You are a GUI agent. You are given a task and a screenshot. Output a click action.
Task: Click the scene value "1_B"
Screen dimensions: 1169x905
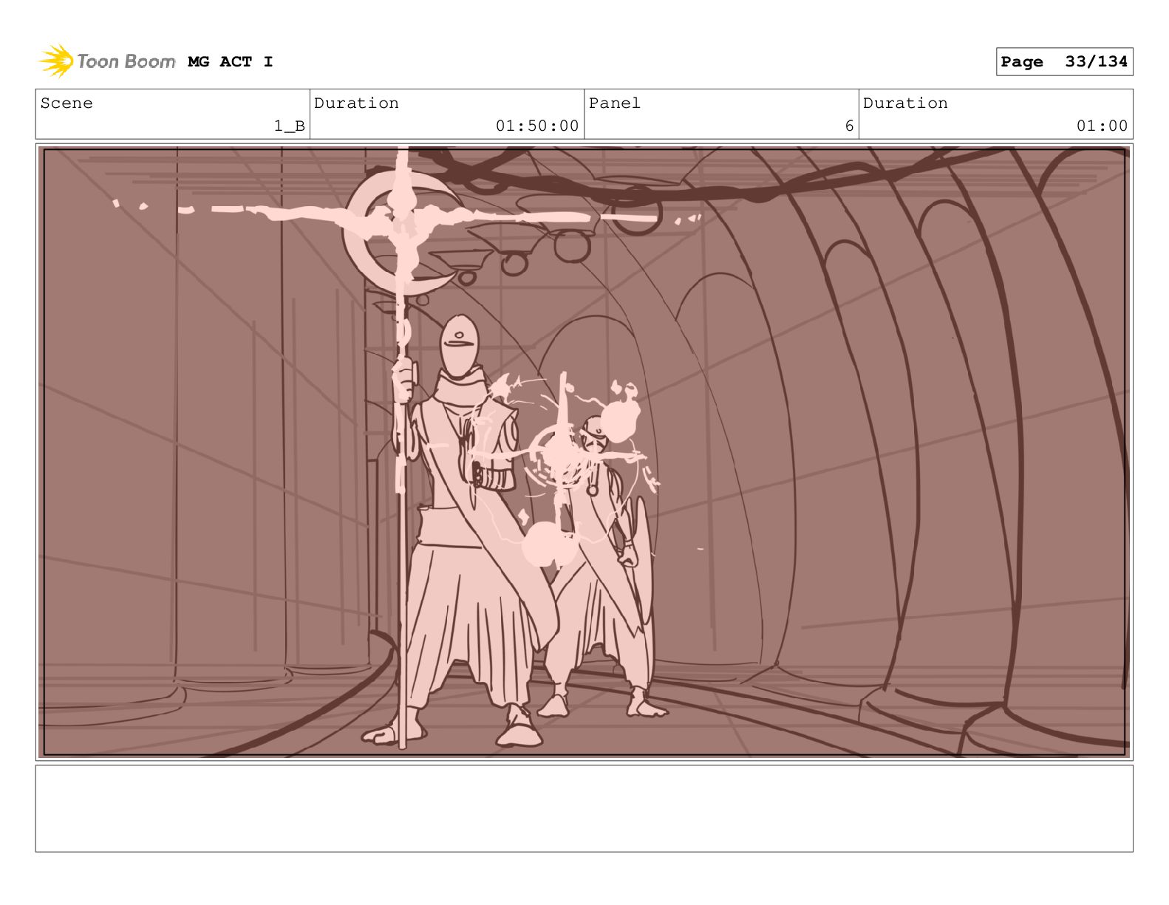(x=290, y=126)
